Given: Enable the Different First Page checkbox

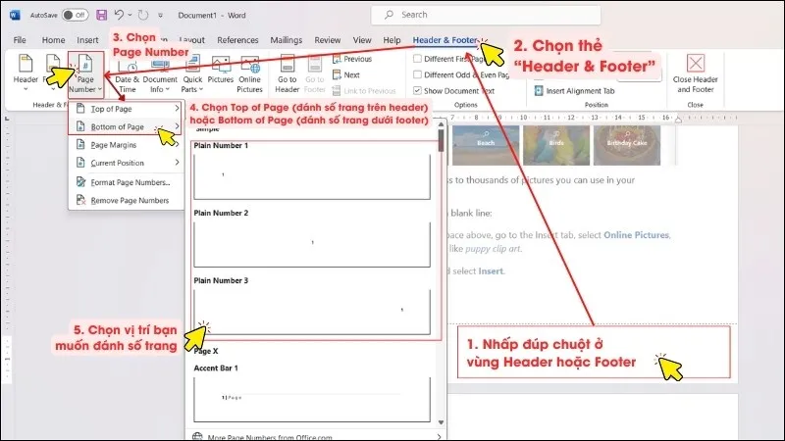Looking at the screenshot, I should tap(418, 59).
